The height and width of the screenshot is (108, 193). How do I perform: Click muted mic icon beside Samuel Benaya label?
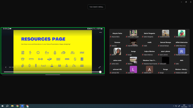[x=159, y=46]
